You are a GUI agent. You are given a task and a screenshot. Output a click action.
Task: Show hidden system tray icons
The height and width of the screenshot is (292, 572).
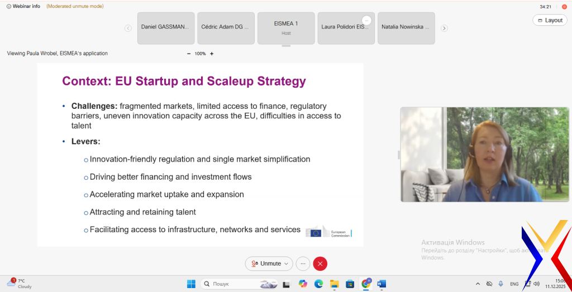click(x=478, y=284)
